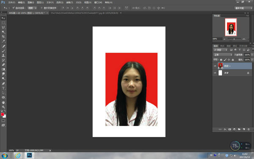254x159 pixels.
Task: Delete layer with trash icon
Action: [x=248, y=129]
